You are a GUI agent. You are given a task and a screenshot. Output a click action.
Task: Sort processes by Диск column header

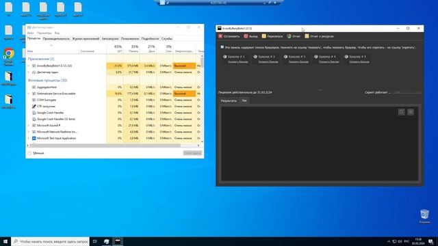pyautogui.click(x=148, y=49)
